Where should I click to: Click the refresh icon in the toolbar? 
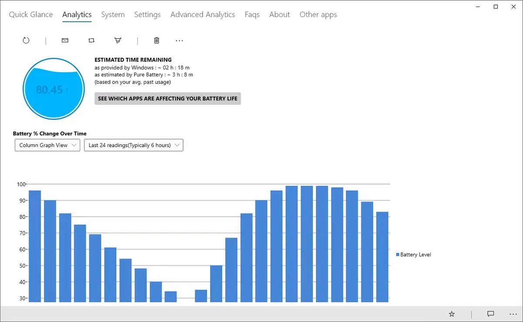click(26, 40)
